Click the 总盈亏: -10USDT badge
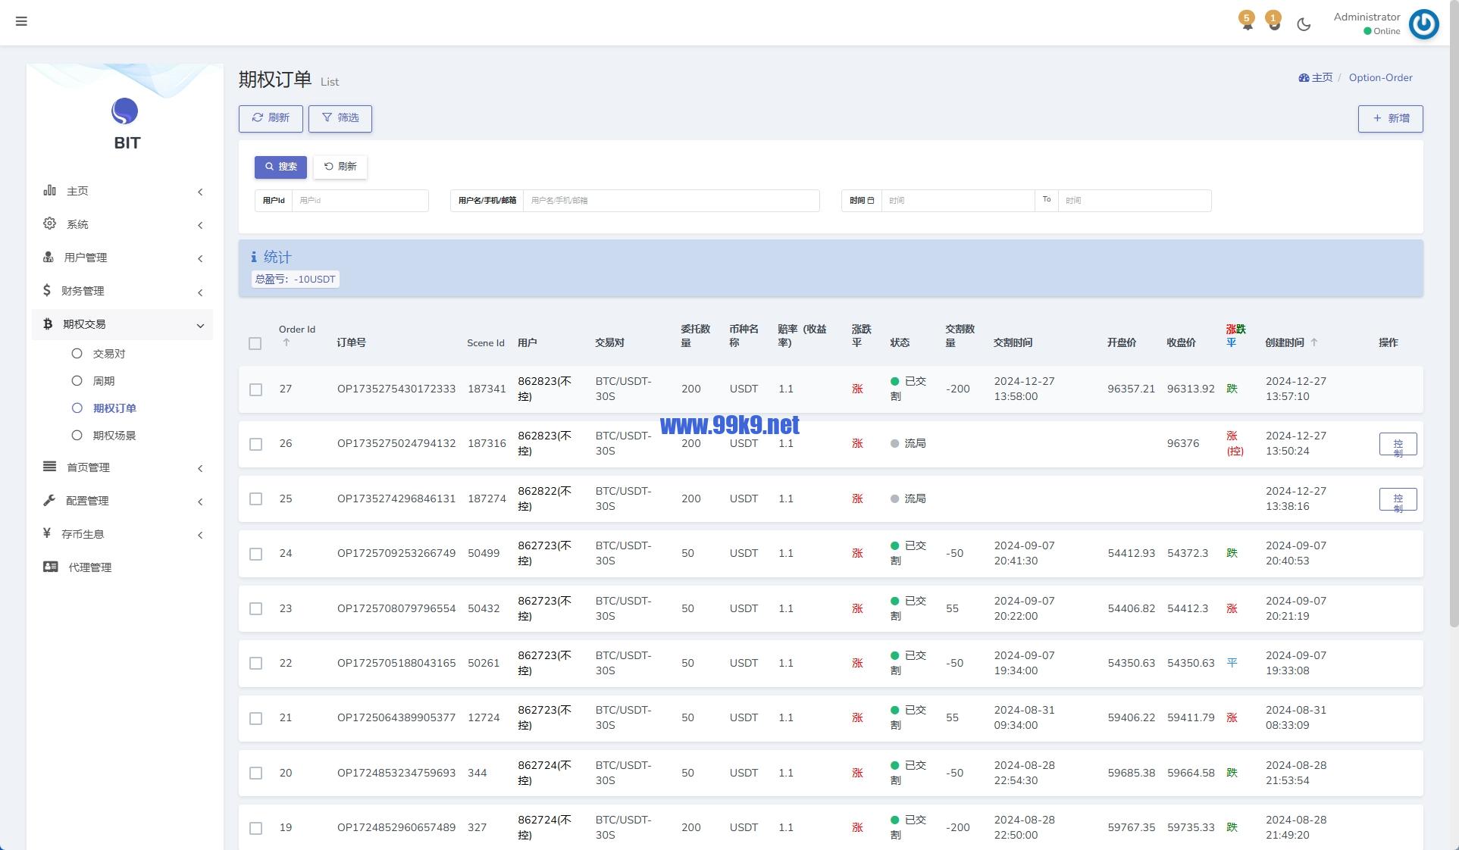The image size is (1459, 850). point(295,280)
